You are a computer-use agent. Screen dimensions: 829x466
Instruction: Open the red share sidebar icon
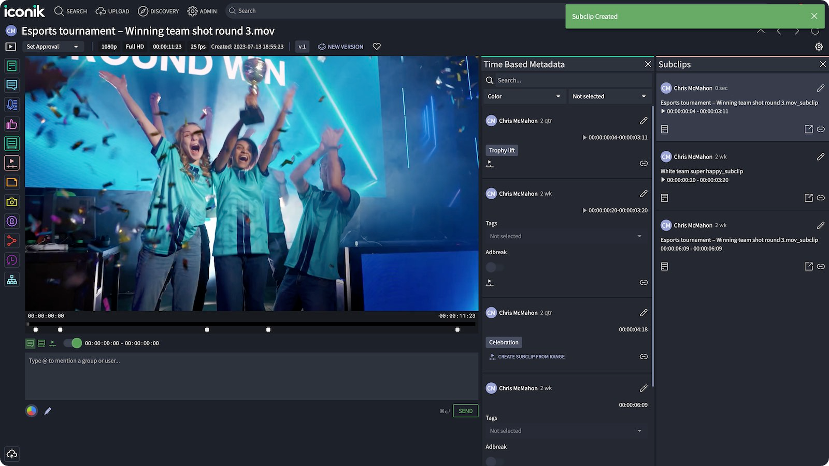point(11,241)
